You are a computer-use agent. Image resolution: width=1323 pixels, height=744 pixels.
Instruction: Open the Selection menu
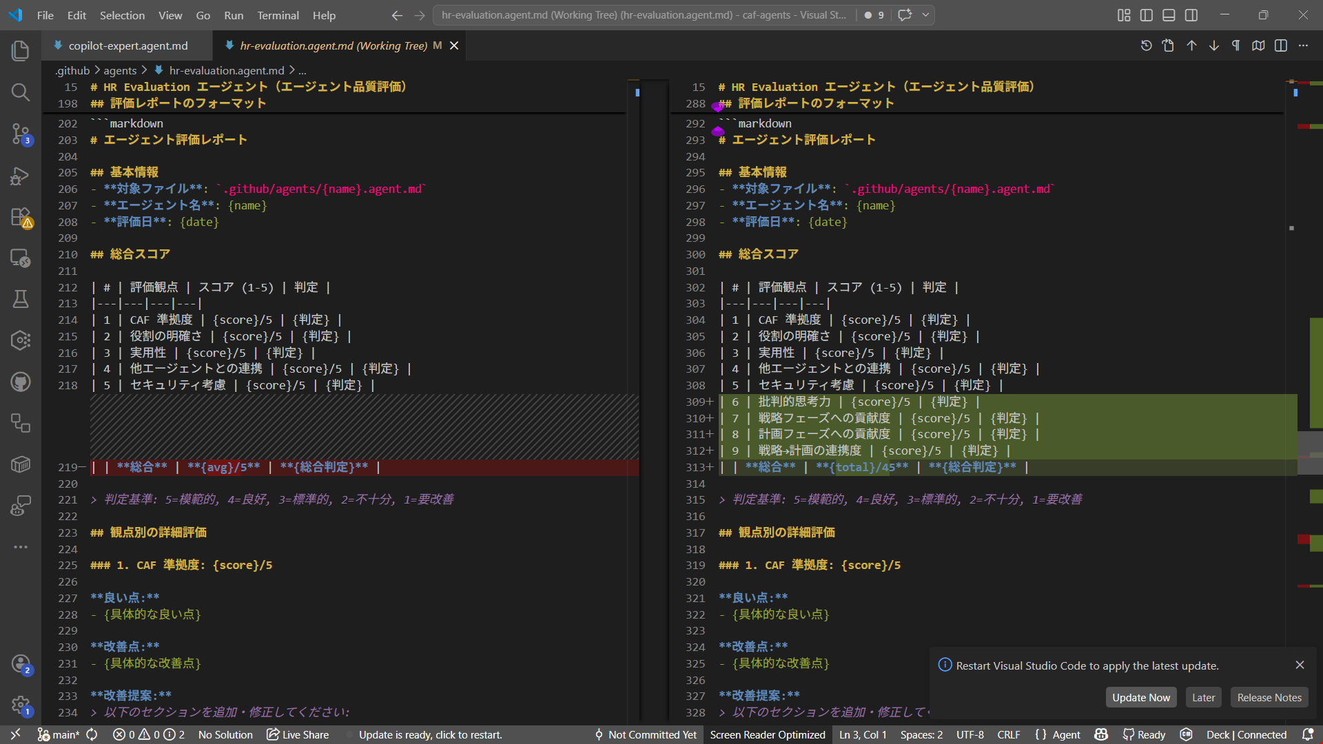coord(122,15)
